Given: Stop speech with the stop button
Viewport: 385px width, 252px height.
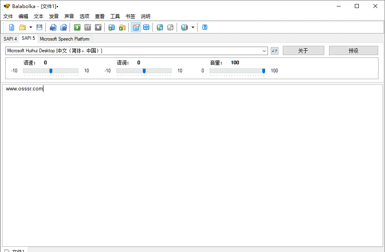Looking at the screenshot, I should 98,27.
